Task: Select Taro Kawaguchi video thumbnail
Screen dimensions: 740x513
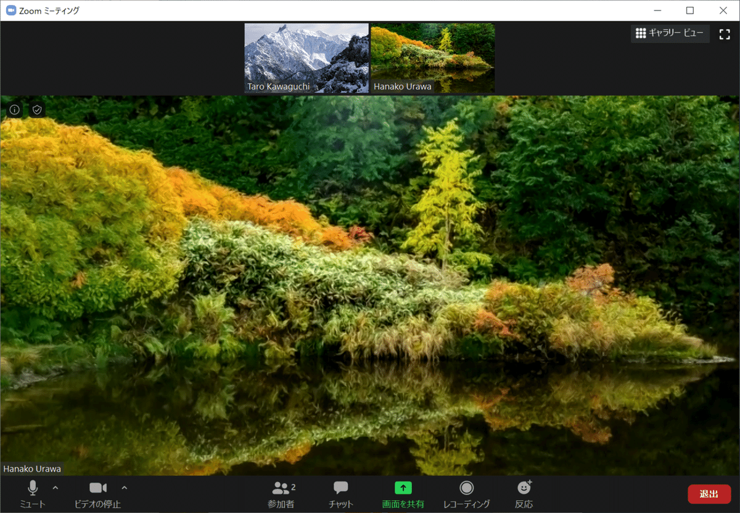Action: [x=306, y=58]
